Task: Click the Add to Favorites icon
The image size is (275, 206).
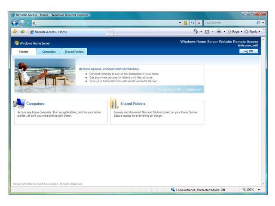Action: click(x=22, y=32)
